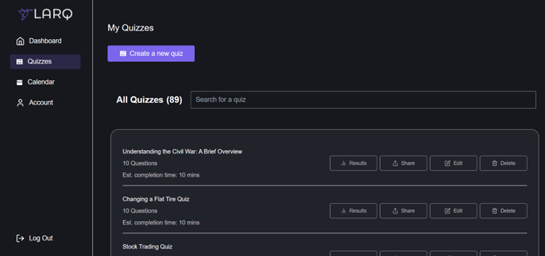Delete the Changing a Flat Tire Quiz
The image size is (545, 256).
point(503,211)
